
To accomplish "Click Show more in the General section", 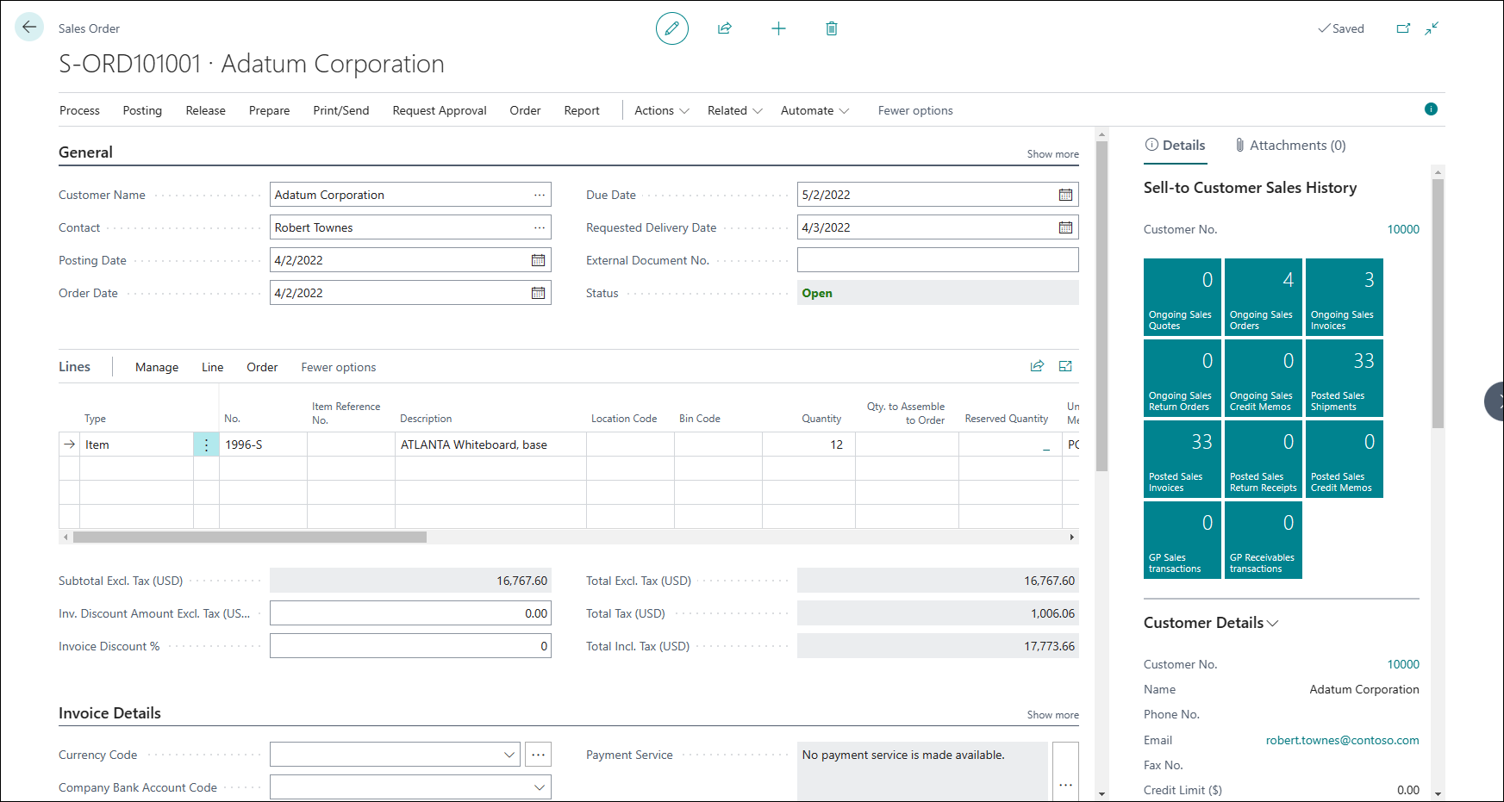I will pyautogui.click(x=1052, y=154).
